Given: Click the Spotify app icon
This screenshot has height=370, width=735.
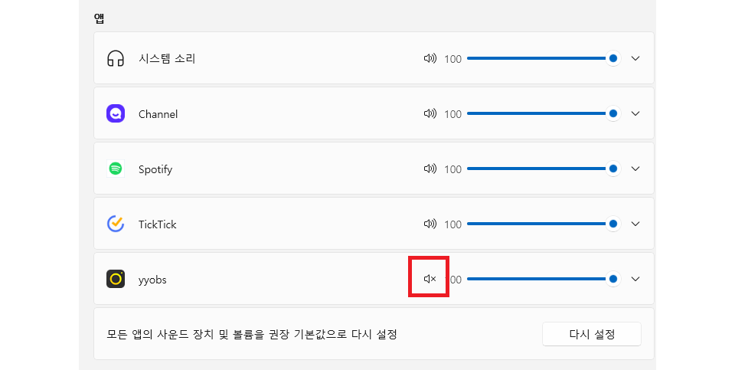Looking at the screenshot, I should [x=116, y=169].
